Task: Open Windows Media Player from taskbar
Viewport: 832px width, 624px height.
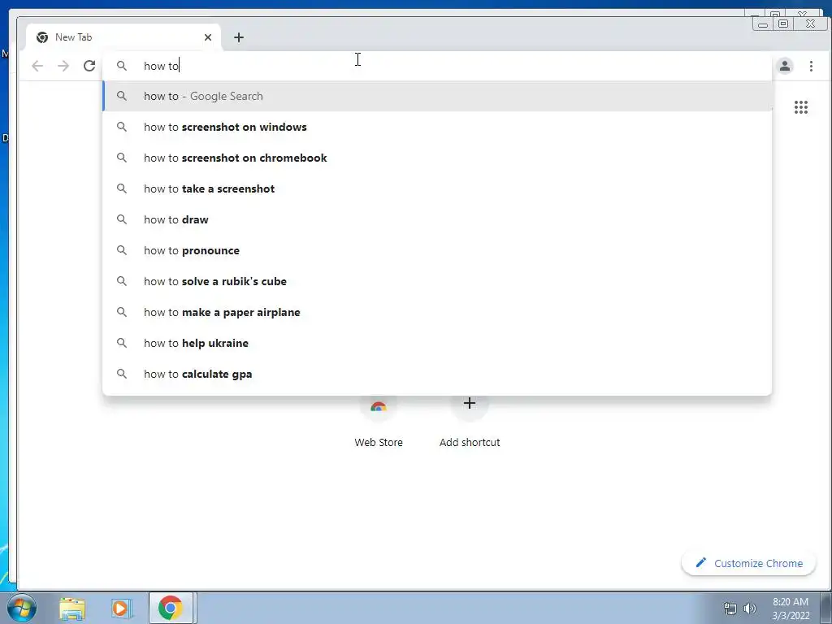Action: (121, 608)
